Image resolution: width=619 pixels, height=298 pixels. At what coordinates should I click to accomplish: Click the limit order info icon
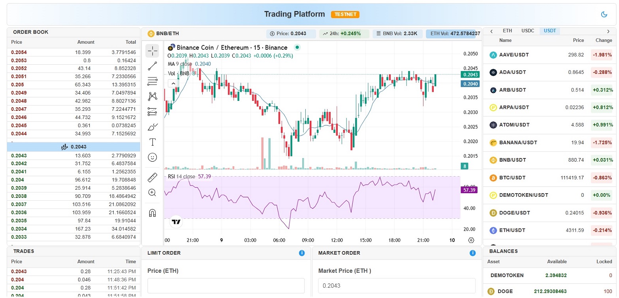point(302,253)
